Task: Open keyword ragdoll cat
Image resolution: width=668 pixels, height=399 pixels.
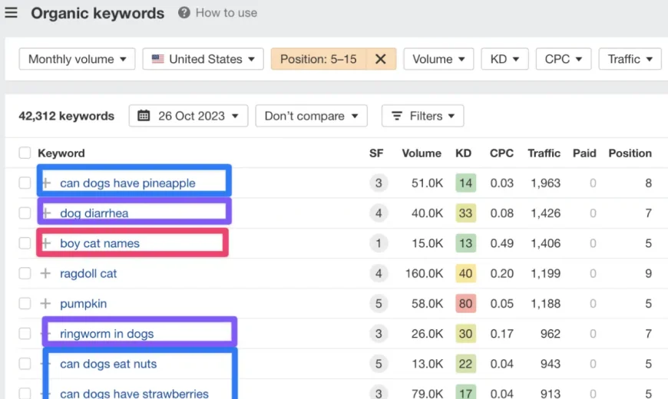Action: pyautogui.click(x=88, y=273)
